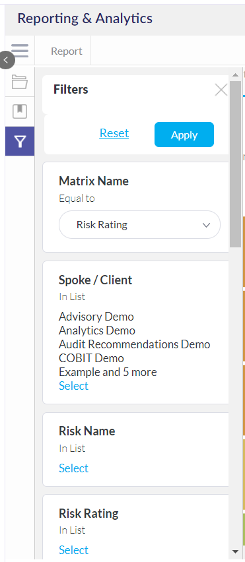Click the Reporting & Analytics title
This screenshot has width=245, height=562.
point(85,18)
